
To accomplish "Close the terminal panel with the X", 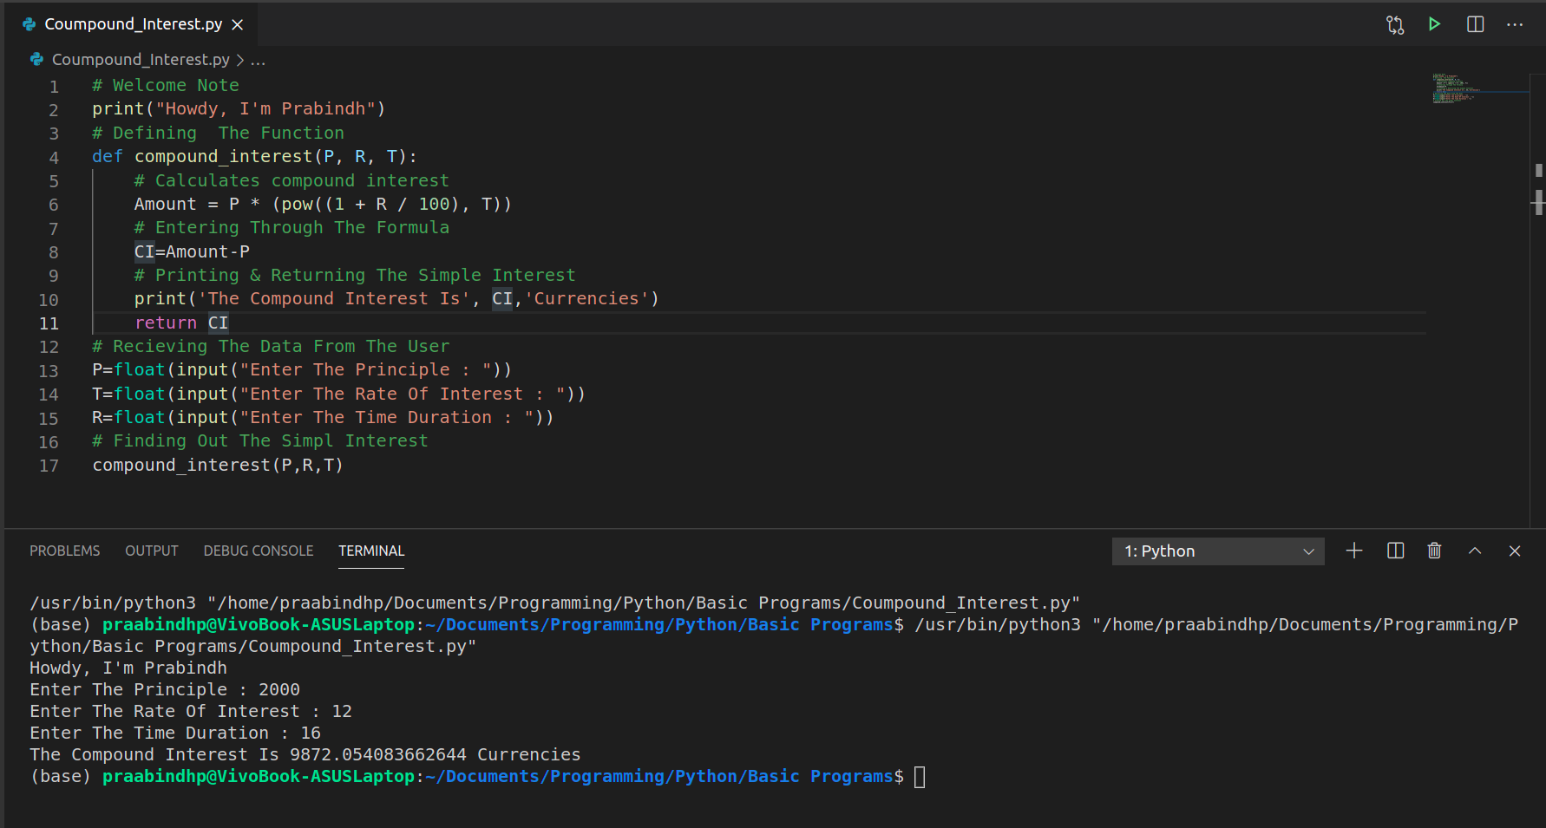I will (1515, 551).
